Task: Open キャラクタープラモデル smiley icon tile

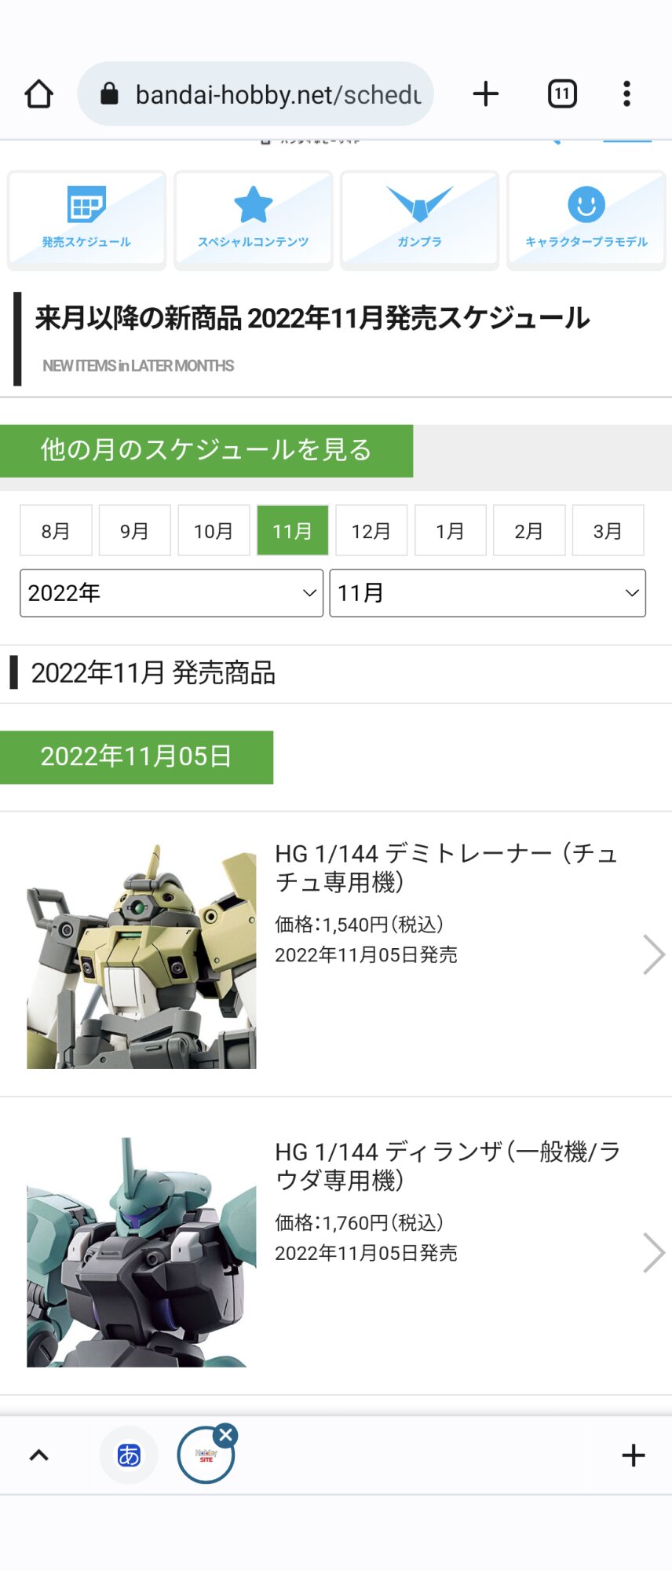Action: pyautogui.click(x=586, y=220)
